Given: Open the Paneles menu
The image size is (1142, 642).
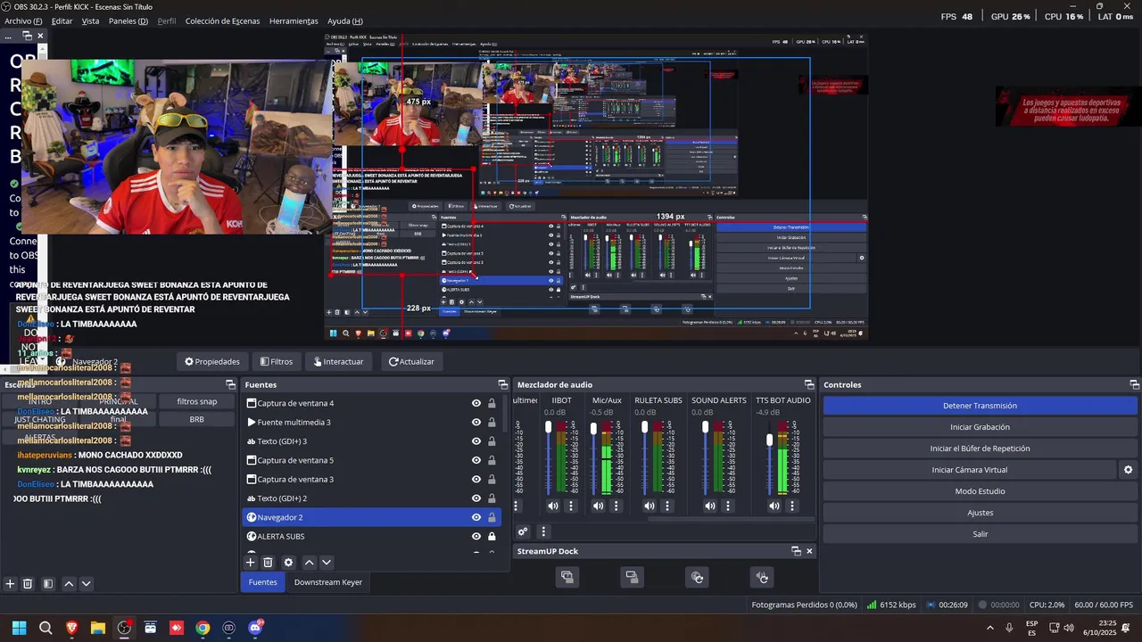Looking at the screenshot, I should pos(128,21).
